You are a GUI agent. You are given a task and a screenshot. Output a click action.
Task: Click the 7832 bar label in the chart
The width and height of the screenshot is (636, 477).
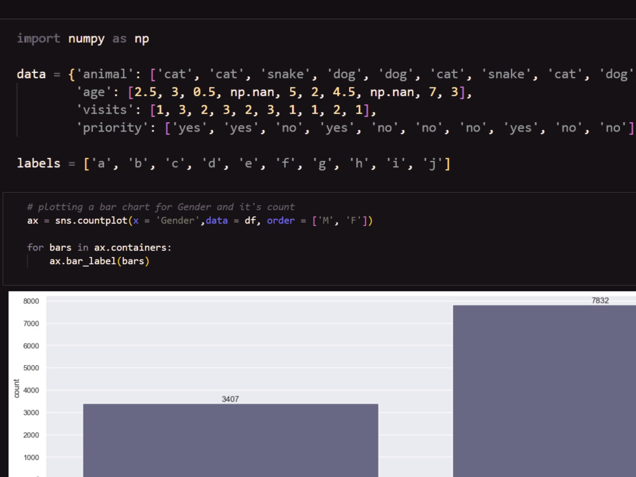pyautogui.click(x=600, y=301)
